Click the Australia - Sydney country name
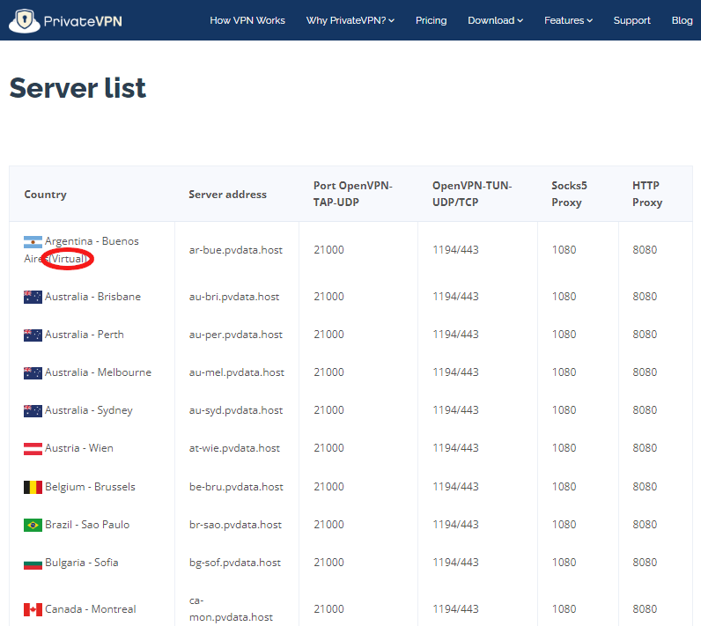Image resolution: width=701 pixels, height=626 pixels. [x=89, y=410]
